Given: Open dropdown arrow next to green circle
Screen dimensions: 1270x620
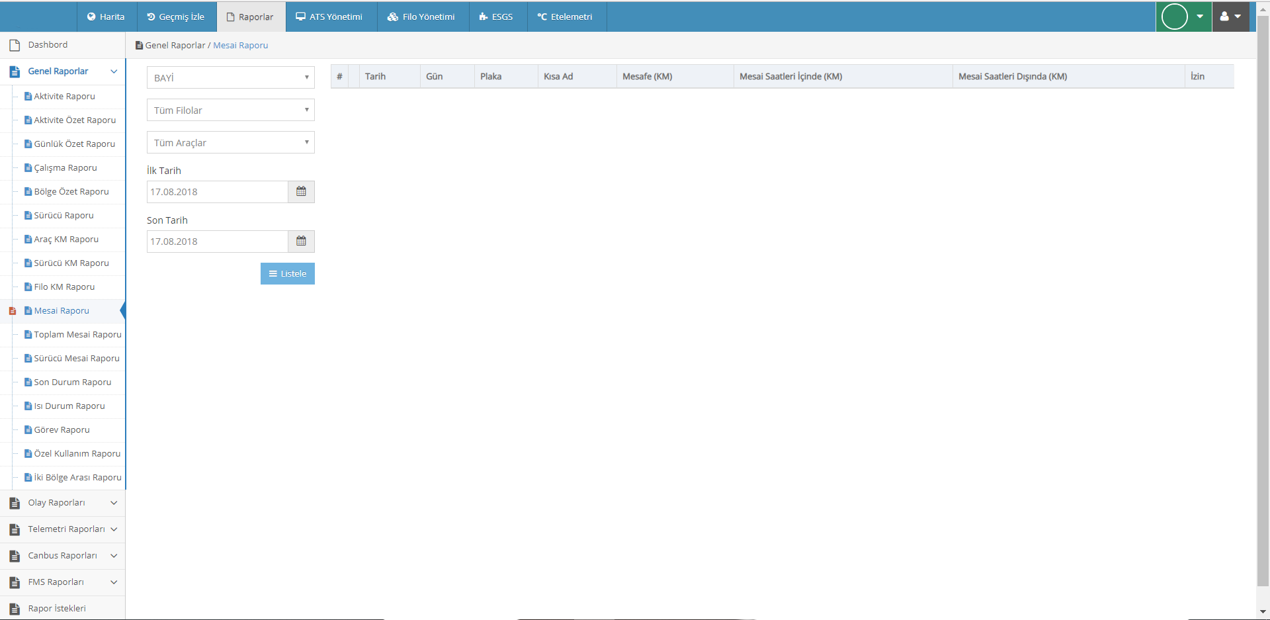Looking at the screenshot, I should point(1200,17).
